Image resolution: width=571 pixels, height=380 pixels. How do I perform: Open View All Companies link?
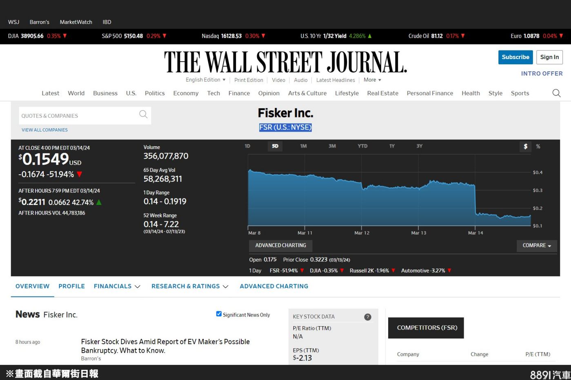[x=44, y=130]
